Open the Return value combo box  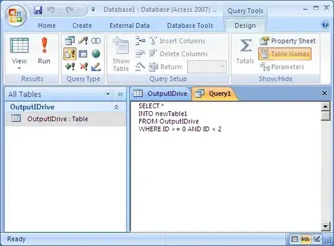[x=207, y=67]
